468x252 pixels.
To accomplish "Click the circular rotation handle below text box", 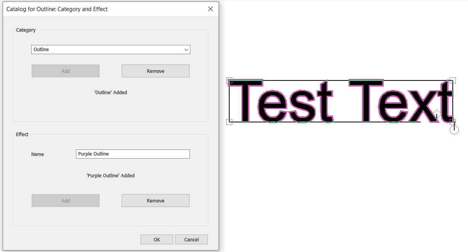I will [x=454, y=130].
